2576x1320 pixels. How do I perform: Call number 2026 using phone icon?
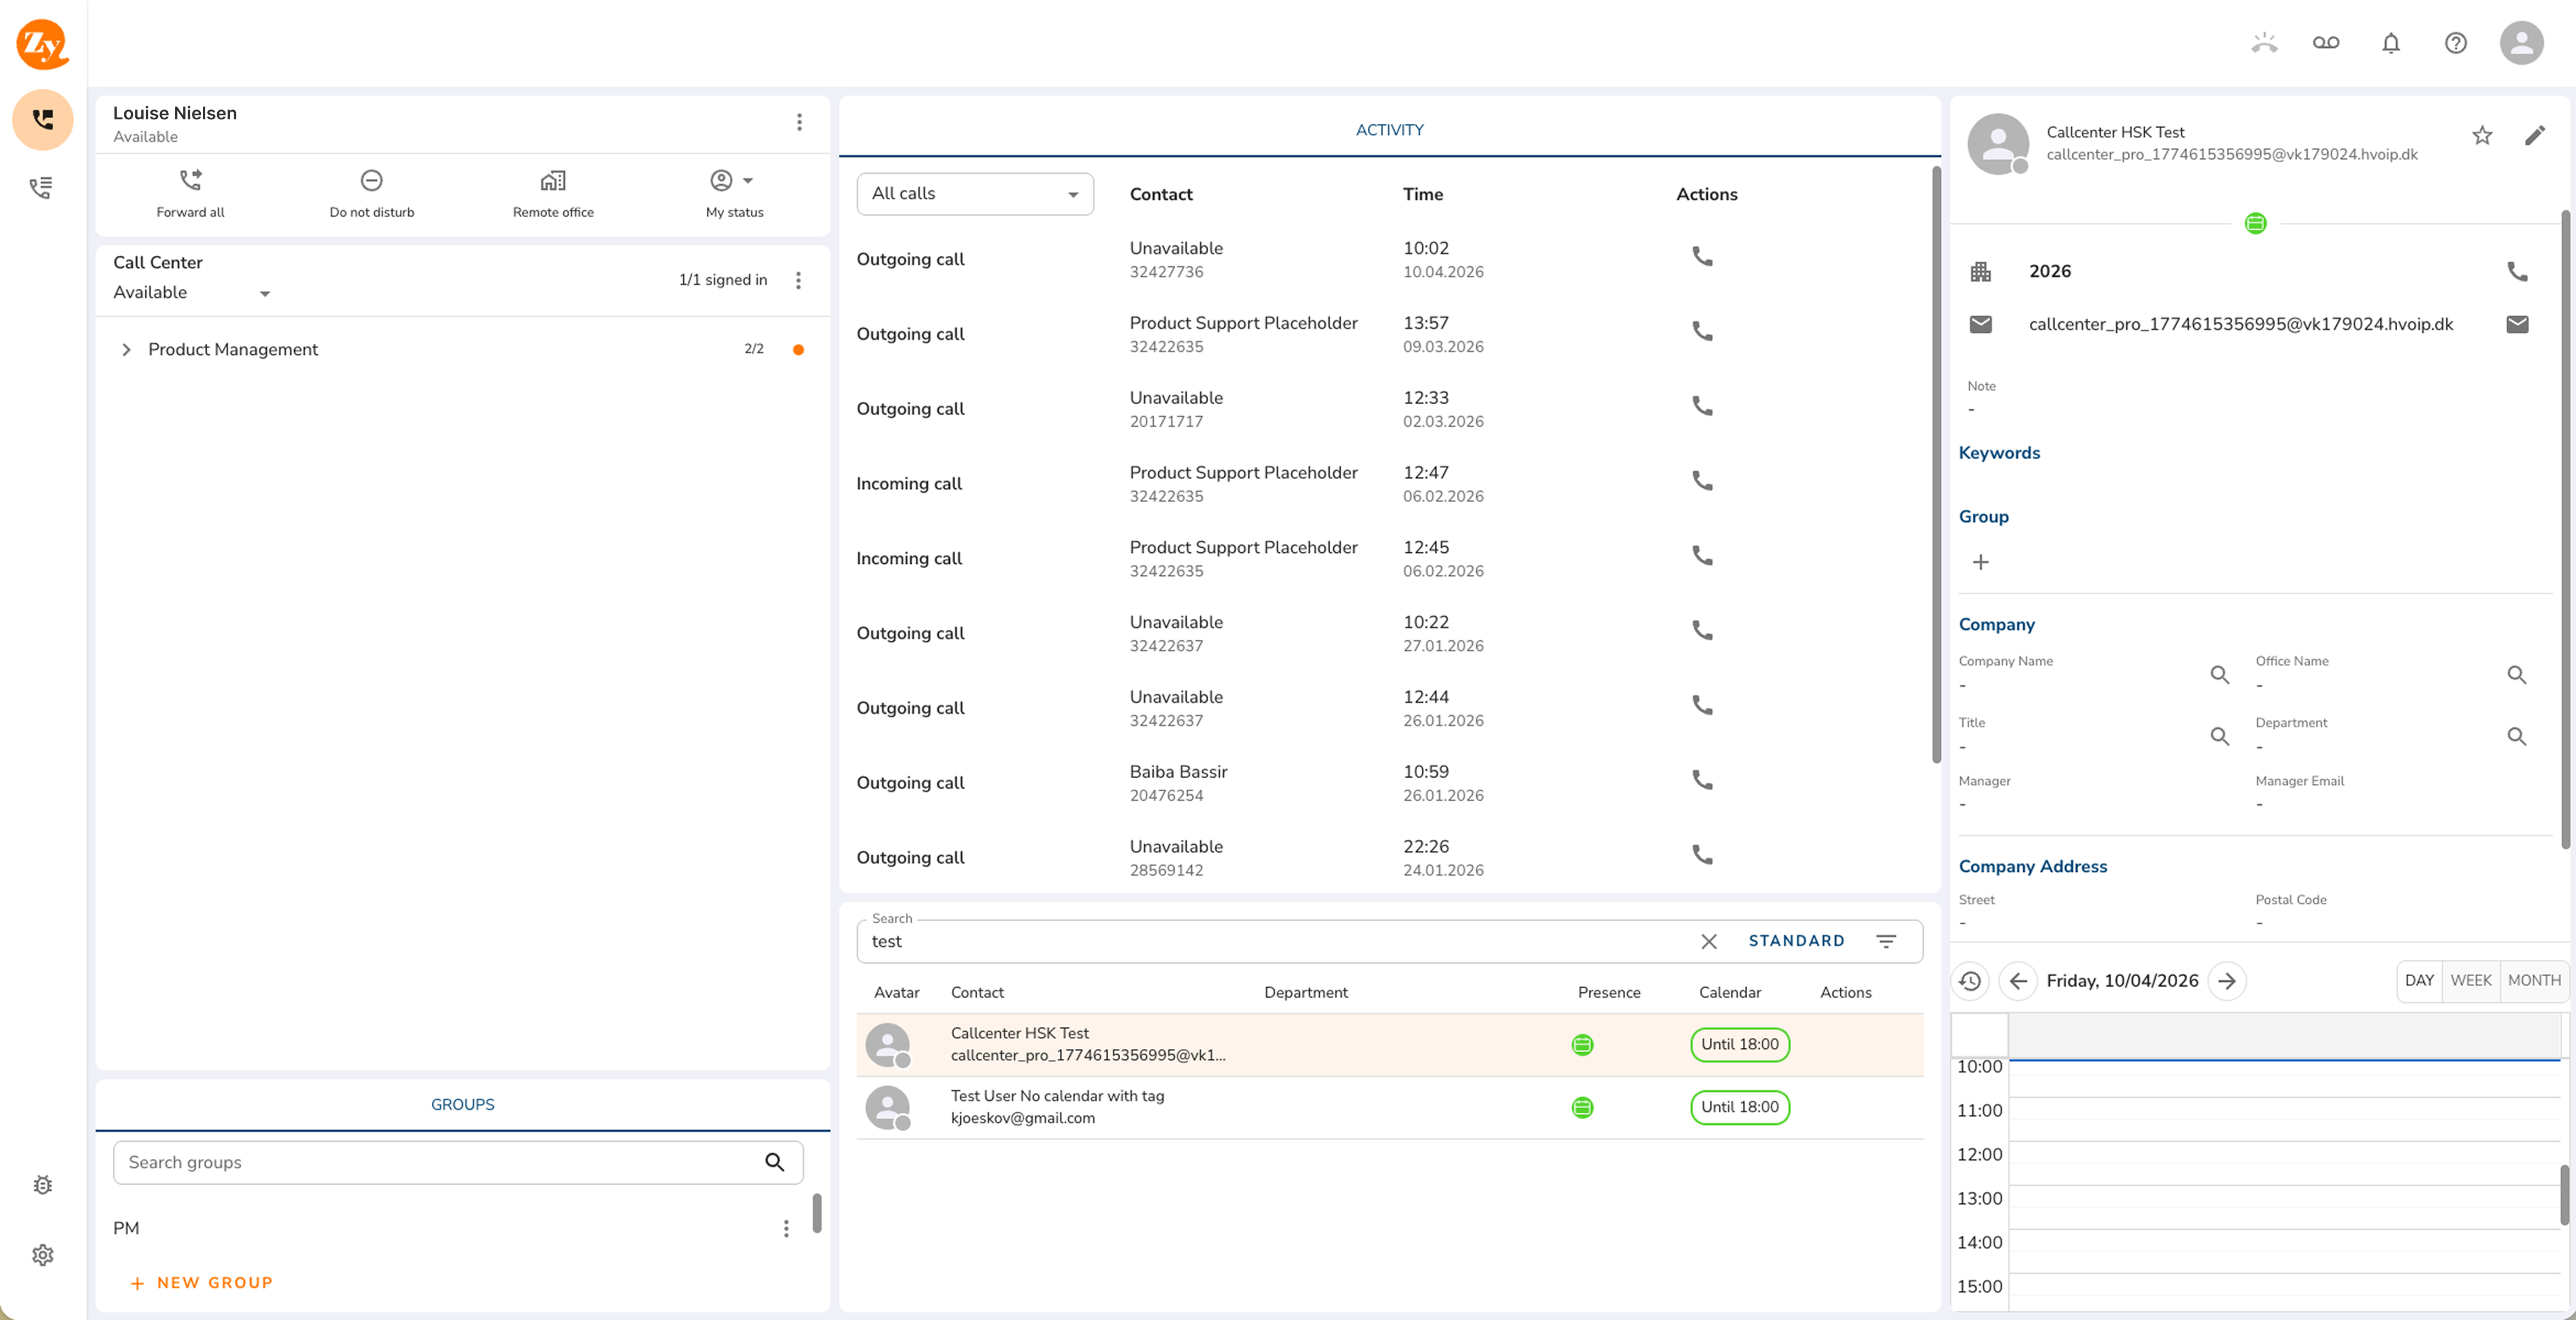click(2516, 271)
